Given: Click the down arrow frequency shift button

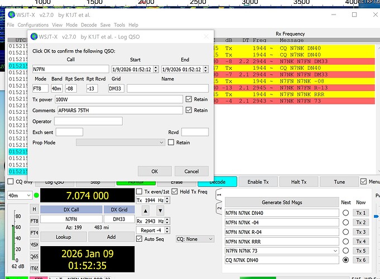Looking at the screenshot, I should pyautogui.click(x=160, y=210).
